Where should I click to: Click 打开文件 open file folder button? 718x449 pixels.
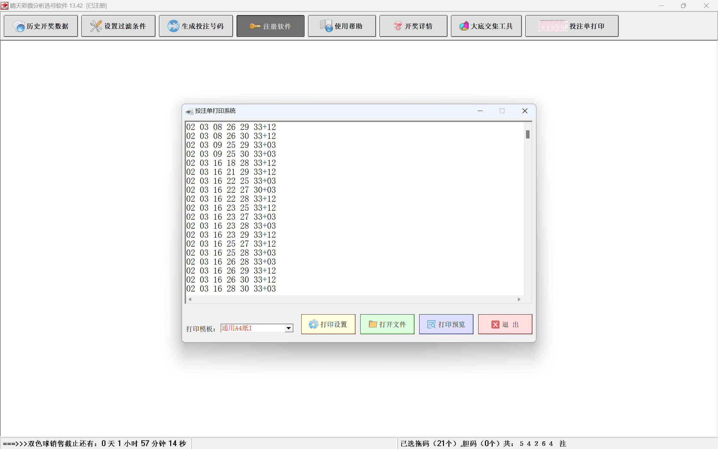[387, 324]
